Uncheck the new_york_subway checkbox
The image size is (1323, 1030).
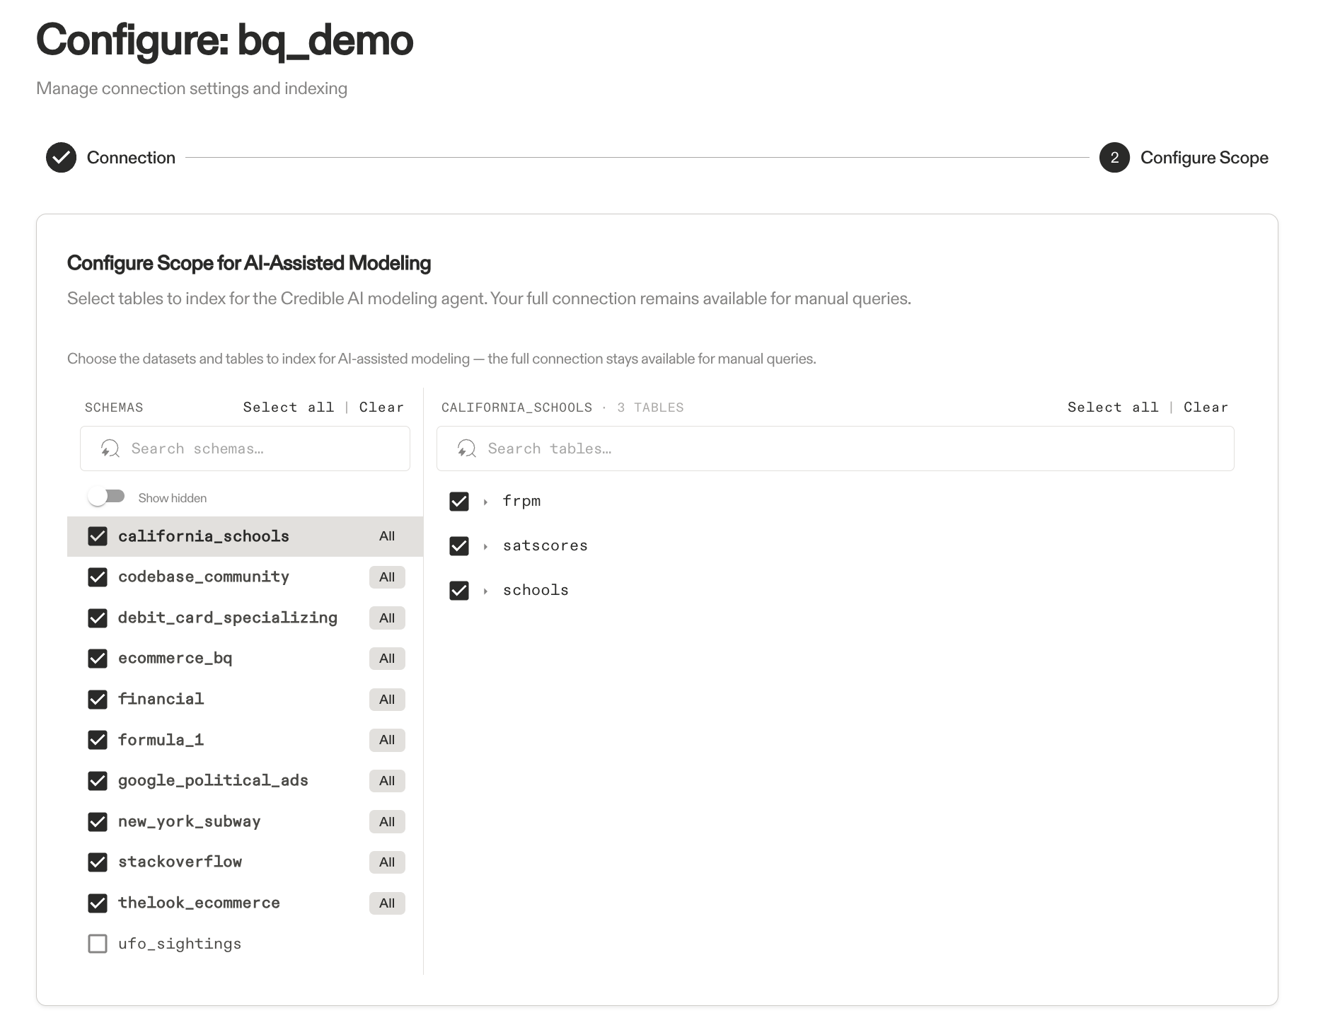click(98, 822)
